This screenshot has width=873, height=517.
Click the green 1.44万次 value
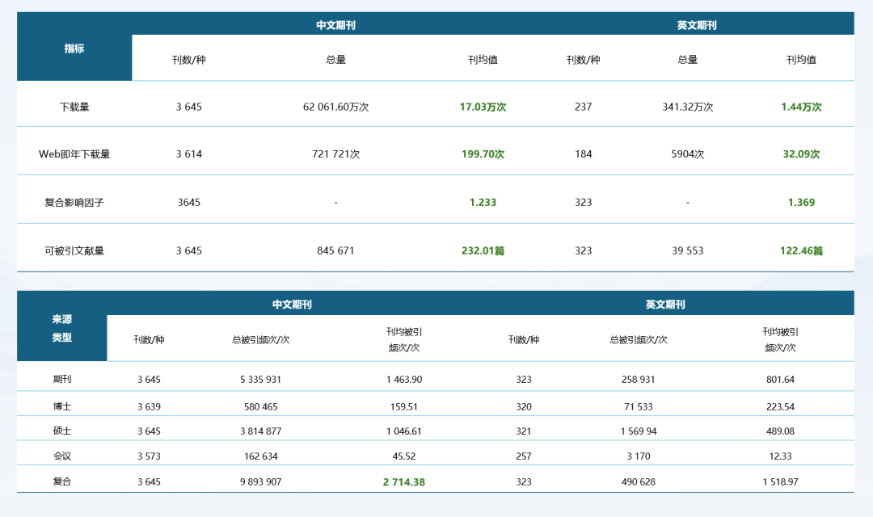coord(801,107)
